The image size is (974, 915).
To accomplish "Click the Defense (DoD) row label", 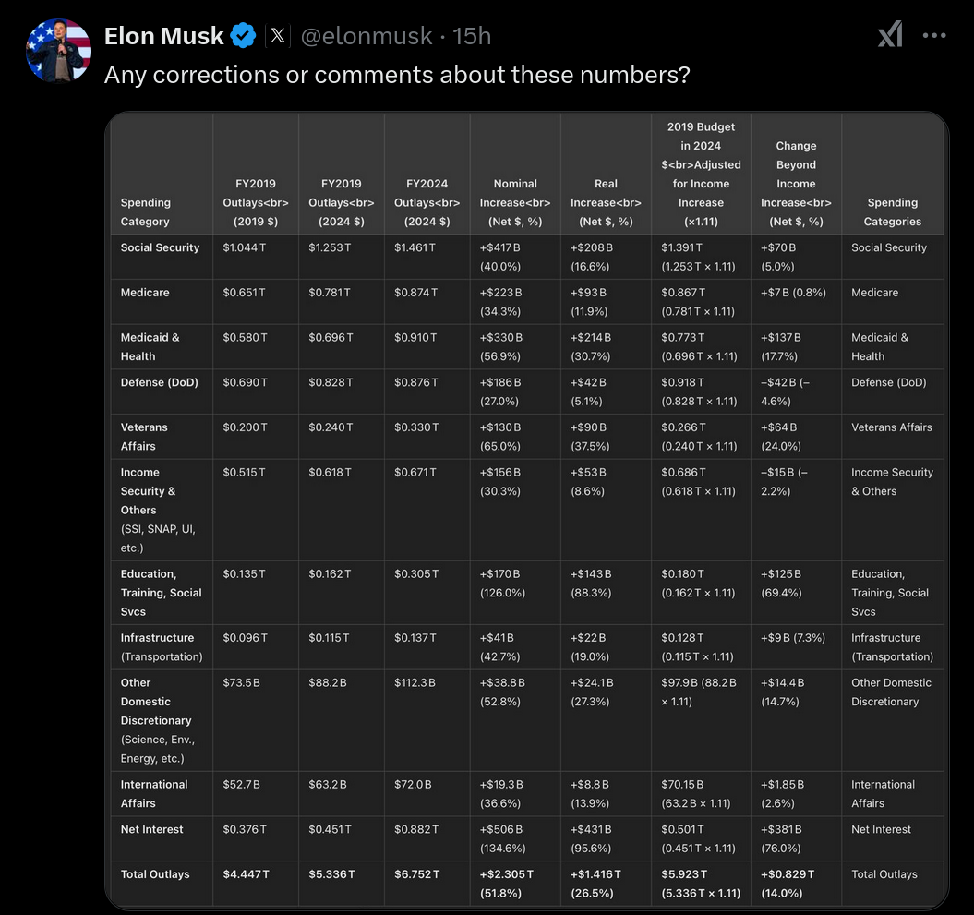I will pyautogui.click(x=160, y=382).
